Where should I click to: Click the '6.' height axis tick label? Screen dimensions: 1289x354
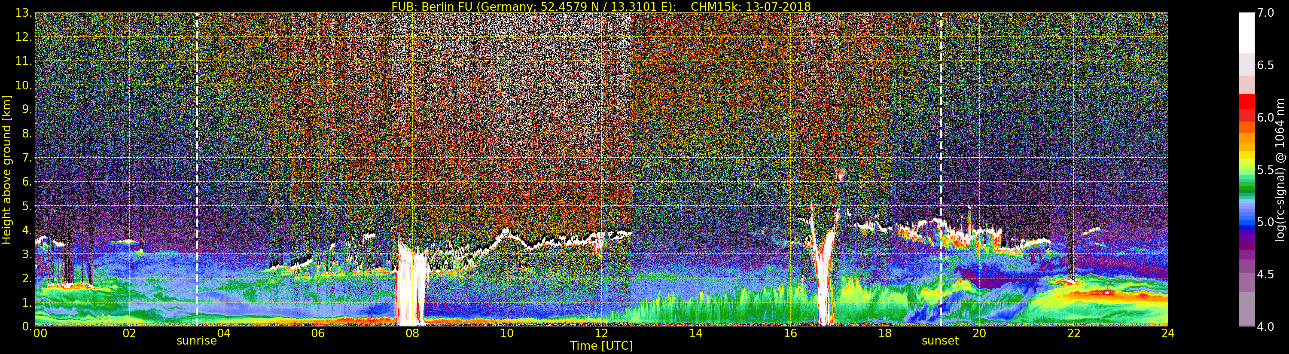(x=27, y=182)
